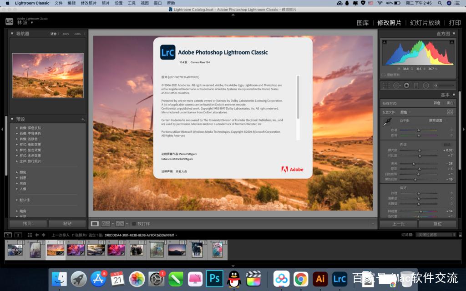Select the Adjustment Brush tool
This screenshot has width=466, height=291.
tap(435, 85)
